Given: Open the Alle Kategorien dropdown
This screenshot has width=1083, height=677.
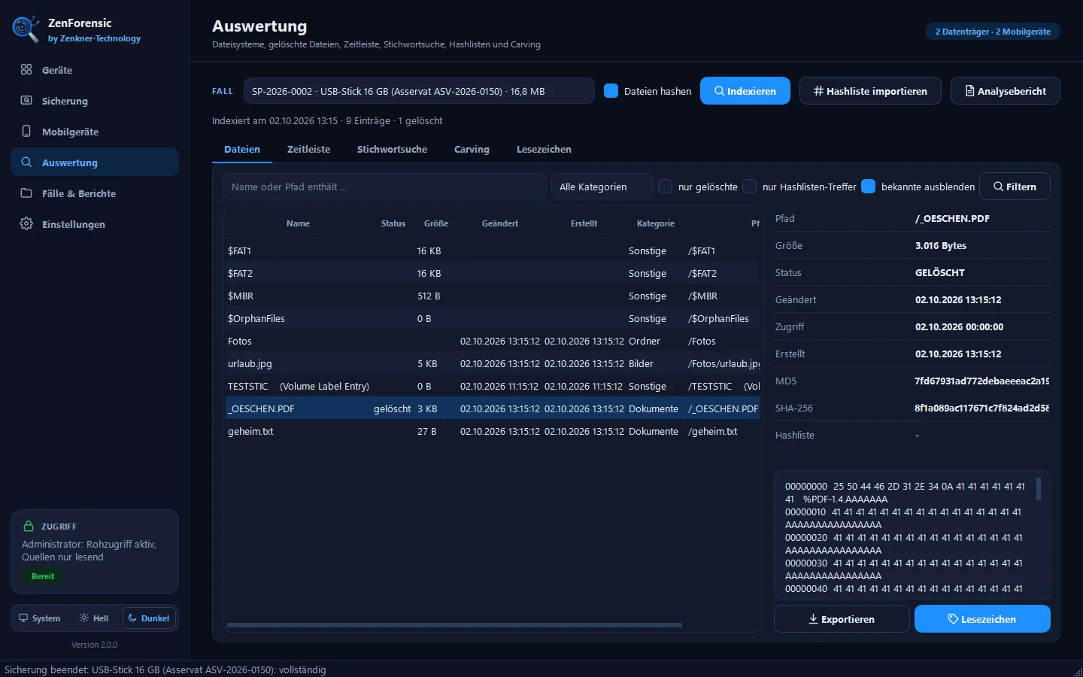Looking at the screenshot, I should 602,187.
